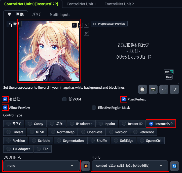Switch control type to Scribble
182x173 pixels.
[x=41, y=141]
